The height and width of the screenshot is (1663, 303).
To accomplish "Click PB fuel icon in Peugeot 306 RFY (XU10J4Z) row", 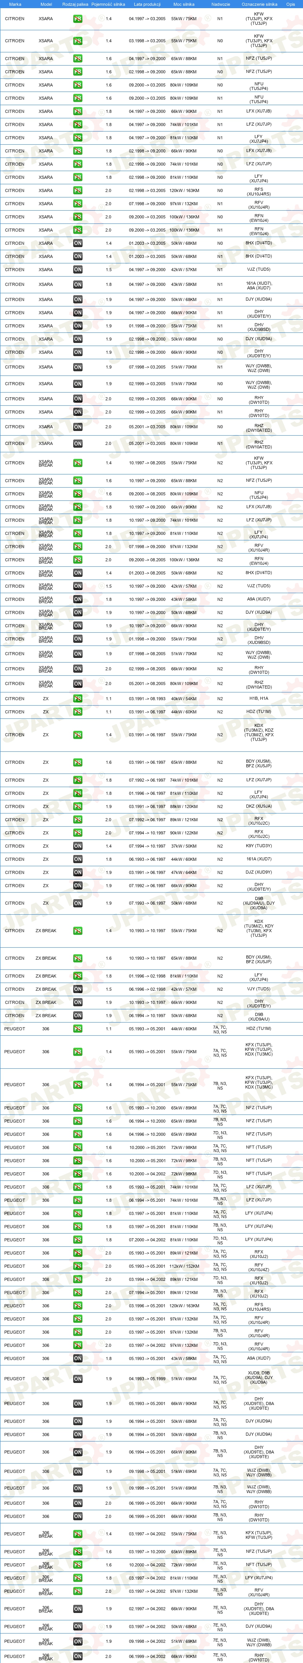I will 77,1266.
